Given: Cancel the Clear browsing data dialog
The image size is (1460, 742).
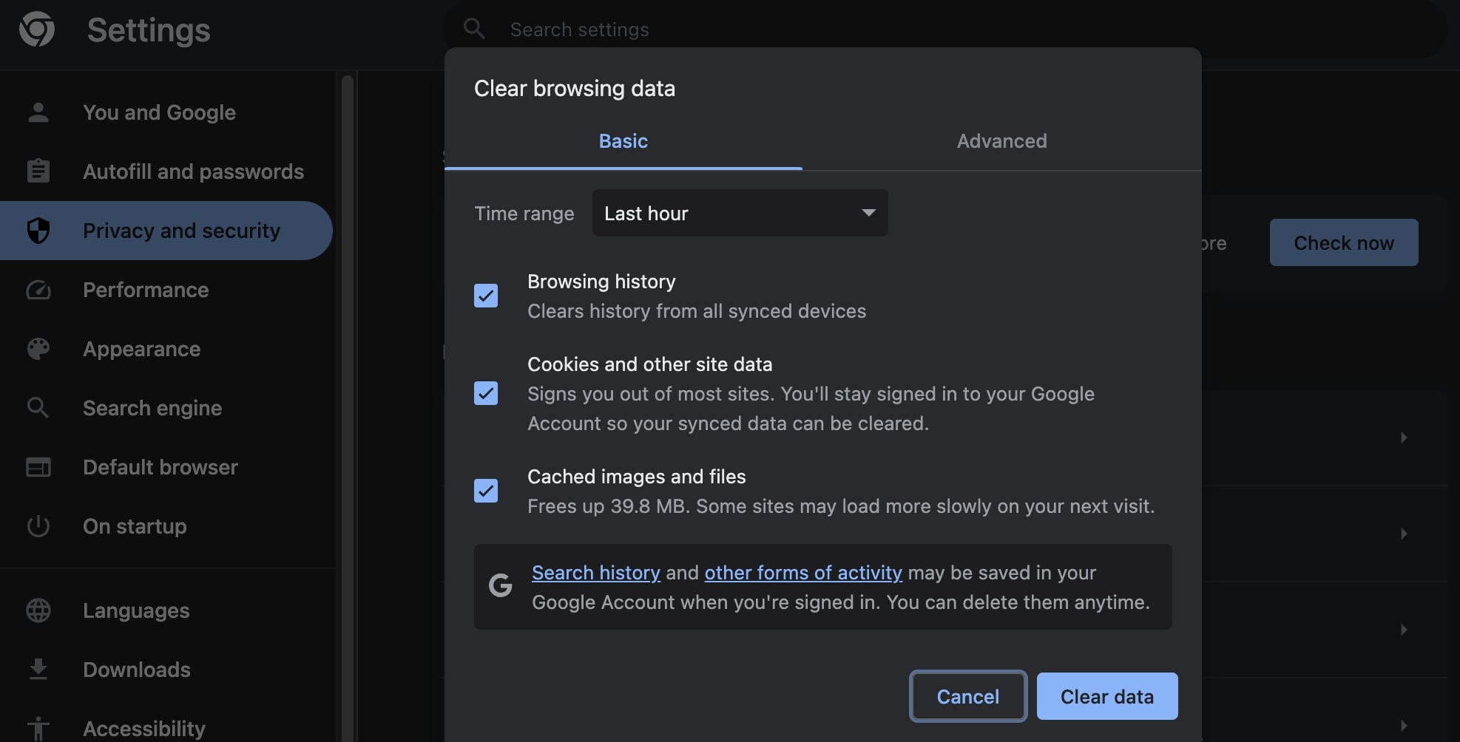Looking at the screenshot, I should [967, 696].
